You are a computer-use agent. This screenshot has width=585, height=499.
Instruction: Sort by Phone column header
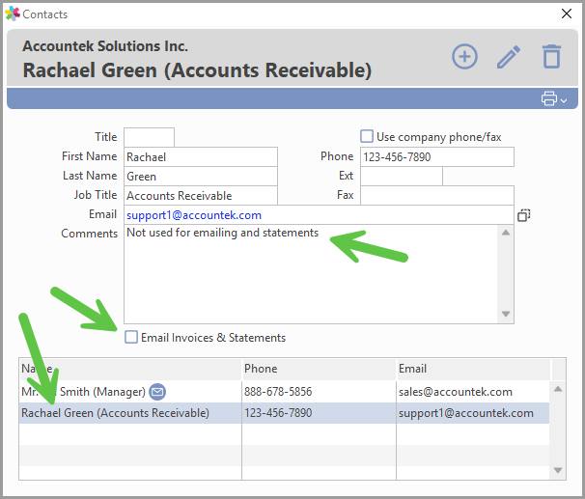319,369
